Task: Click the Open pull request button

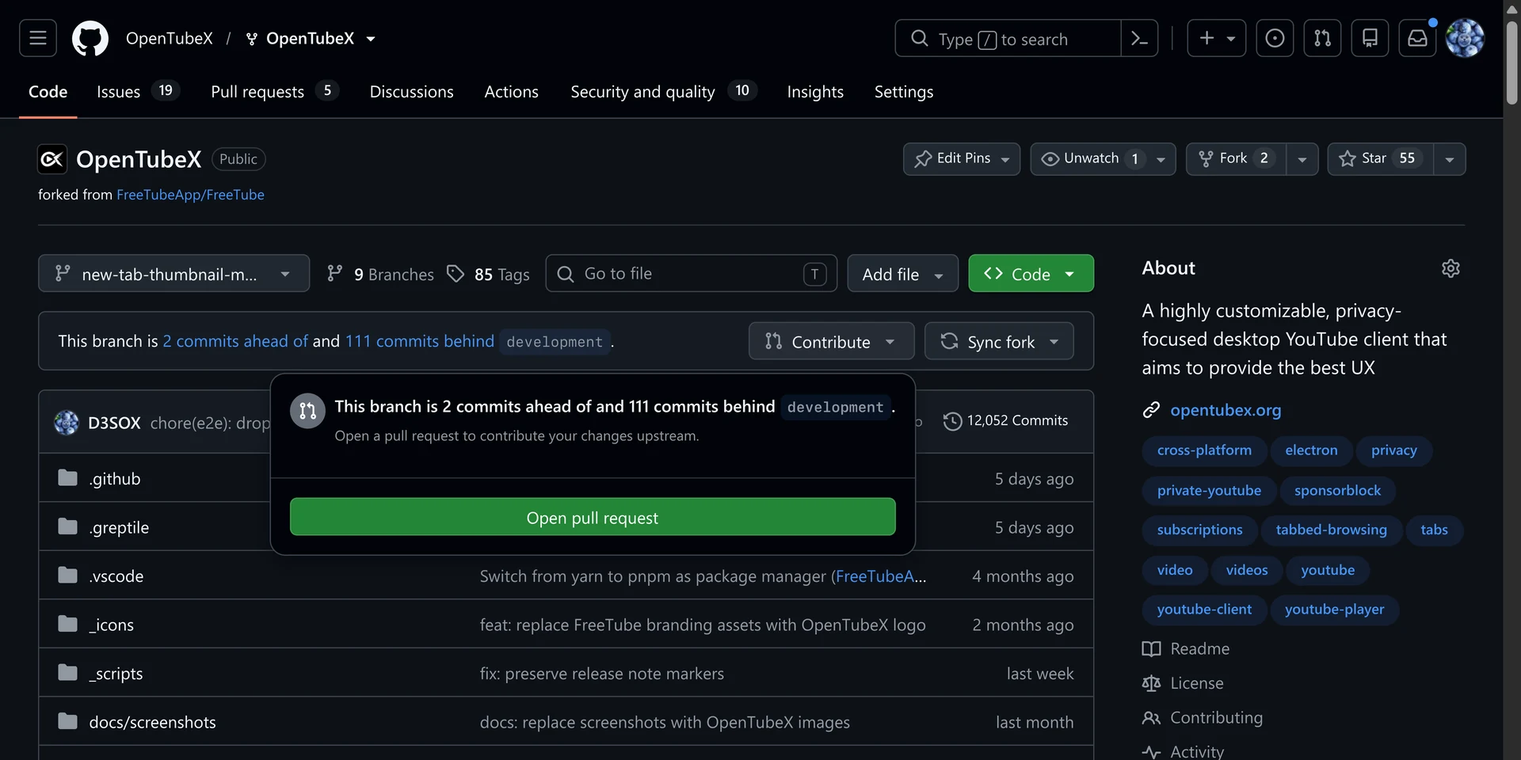Action: 593,517
